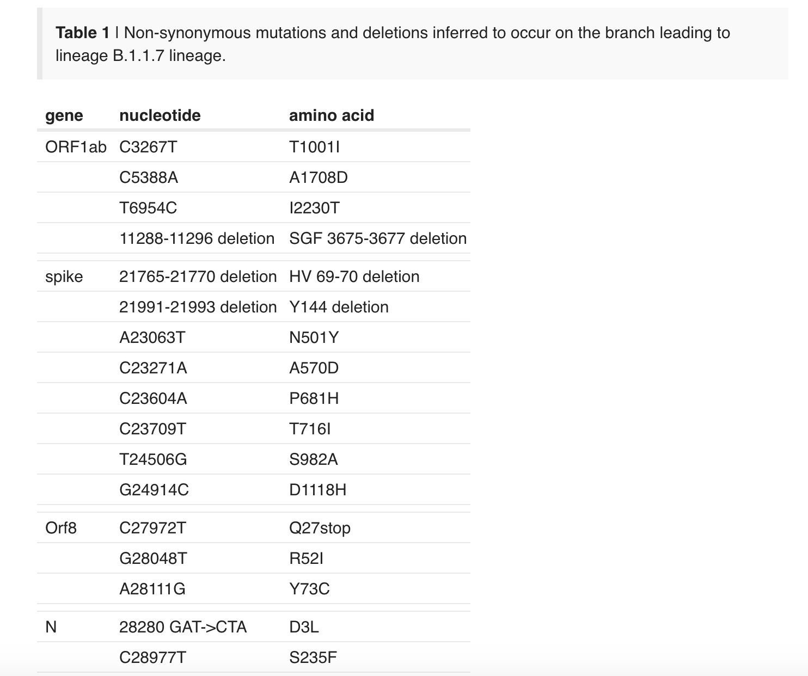Click the 'nucleotide' column header

point(160,115)
